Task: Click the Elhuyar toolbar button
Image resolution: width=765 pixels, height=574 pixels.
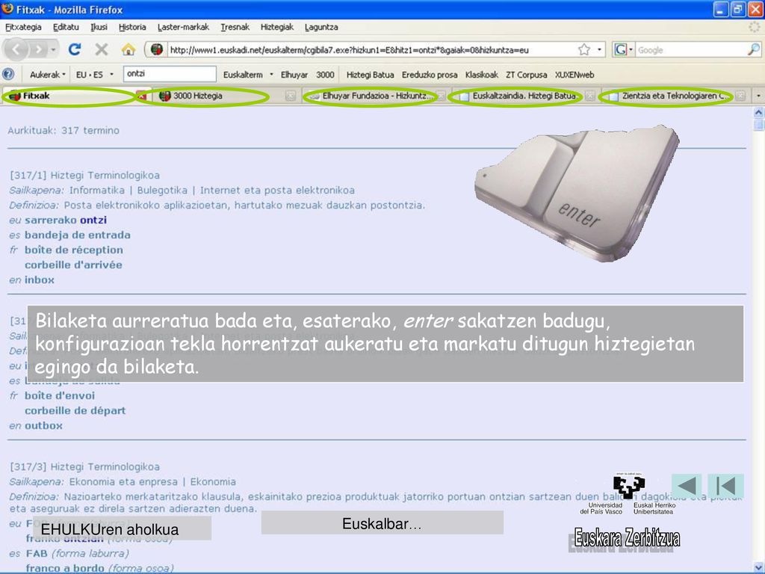Action: click(294, 75)
